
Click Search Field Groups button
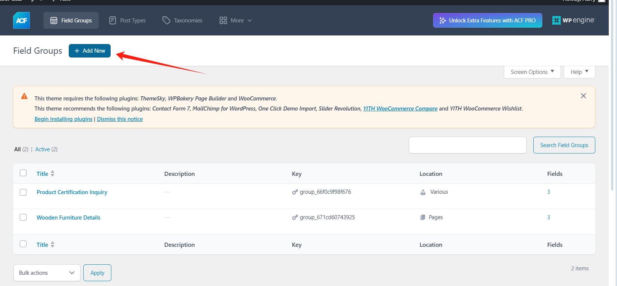(x=564, y=145)
